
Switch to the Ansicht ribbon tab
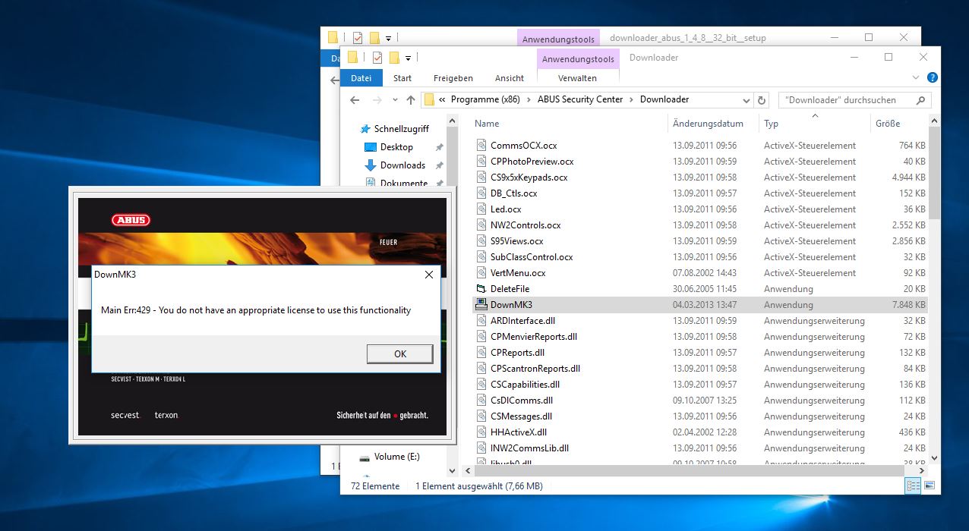tap(509, 78)
